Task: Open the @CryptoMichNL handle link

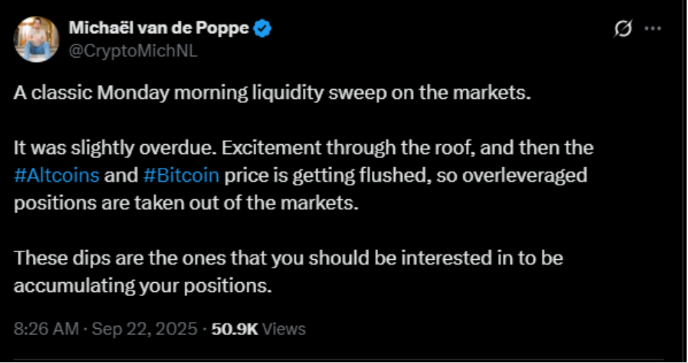Action: (133, 51)
